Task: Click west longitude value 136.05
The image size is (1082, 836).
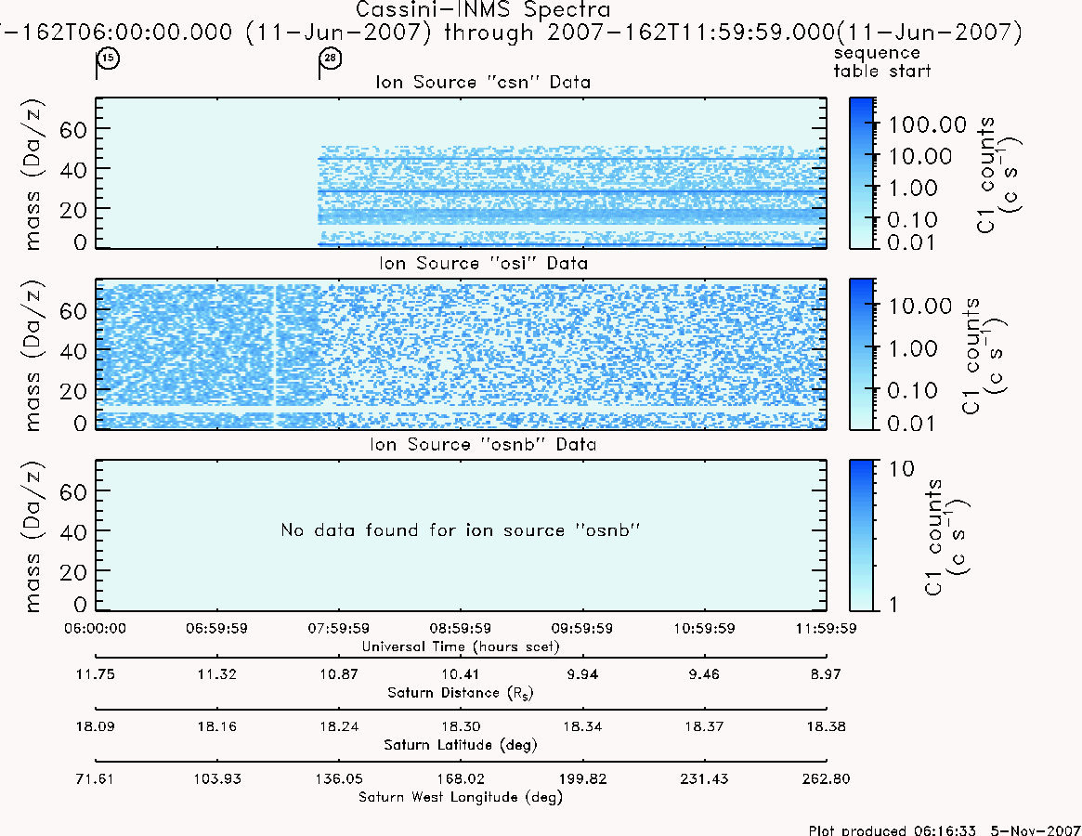Action: tap(339, 779)
